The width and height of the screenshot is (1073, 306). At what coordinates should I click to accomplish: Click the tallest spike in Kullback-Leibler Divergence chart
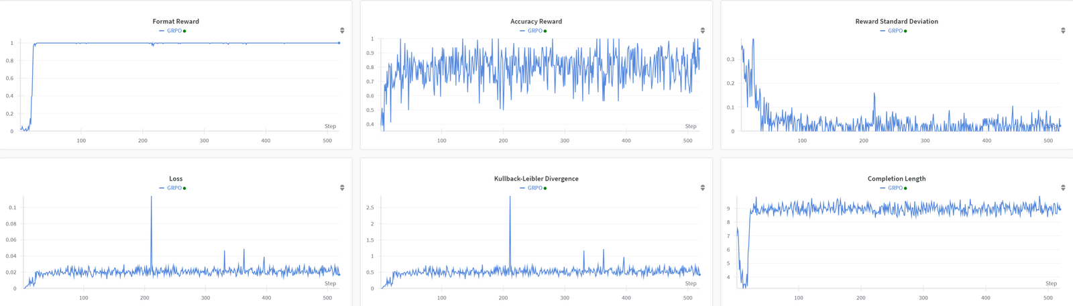tap(510, 197)
